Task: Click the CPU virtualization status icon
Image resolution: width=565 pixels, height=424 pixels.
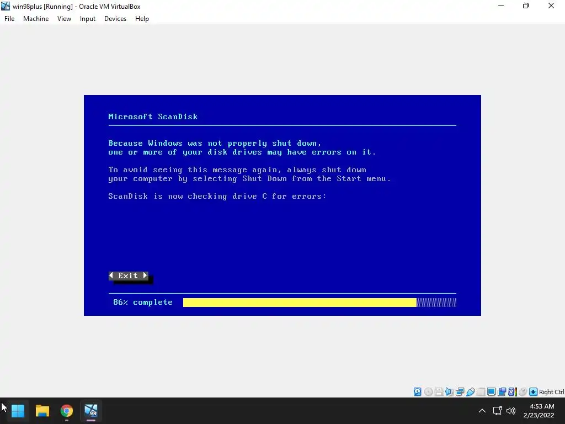Action: pos(513,391)
